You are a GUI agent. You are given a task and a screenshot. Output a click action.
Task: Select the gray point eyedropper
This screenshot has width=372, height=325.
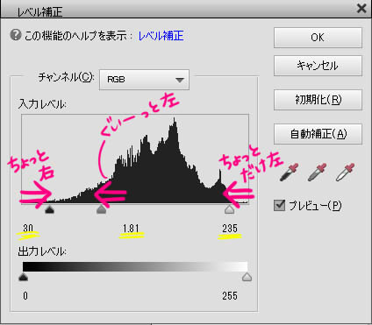pos(317,173)
